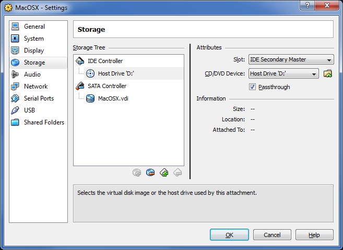This screenshot has height=250, width=343.
Task: Open the Shared Folders settings page
Action: point(44,122)
